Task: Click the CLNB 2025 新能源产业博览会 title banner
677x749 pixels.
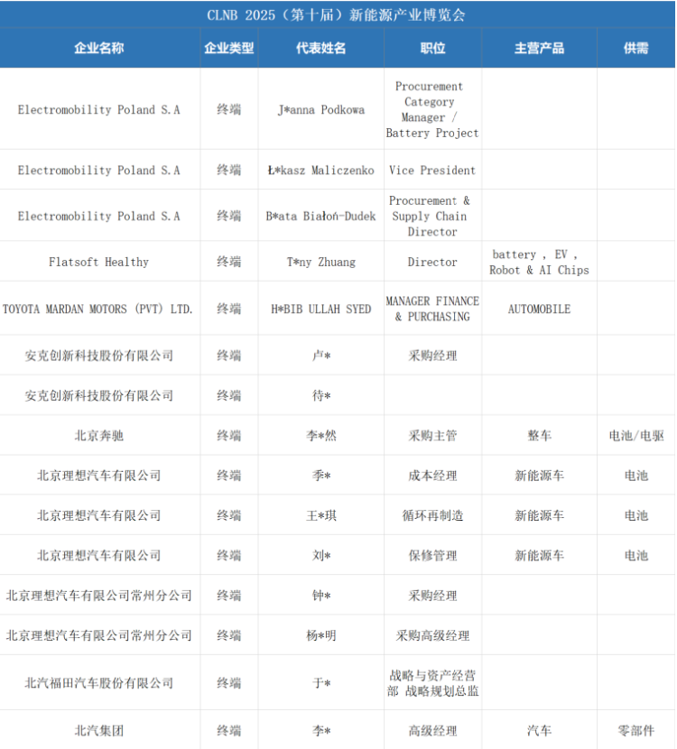Action: point(337,15)
